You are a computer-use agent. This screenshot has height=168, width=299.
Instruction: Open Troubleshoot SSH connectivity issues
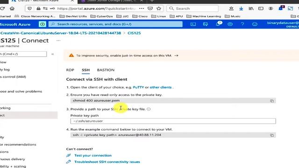107,162
